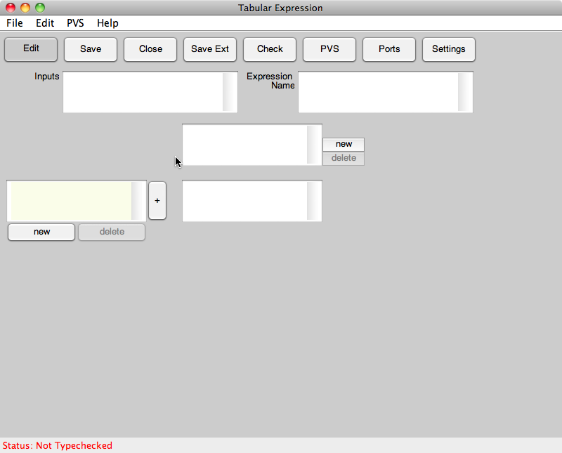Click the Save Ext button

(210, 49)
